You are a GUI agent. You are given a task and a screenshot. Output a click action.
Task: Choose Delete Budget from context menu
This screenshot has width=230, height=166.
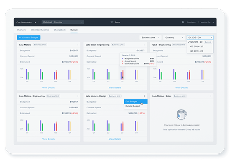(x=135, y=106)
